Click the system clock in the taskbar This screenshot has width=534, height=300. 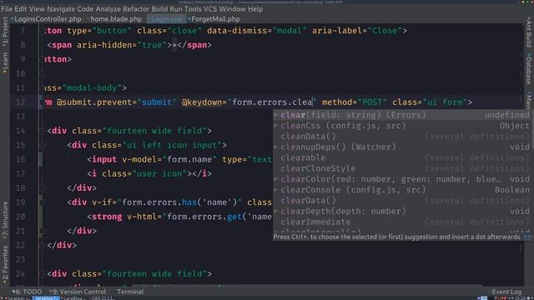521,298
